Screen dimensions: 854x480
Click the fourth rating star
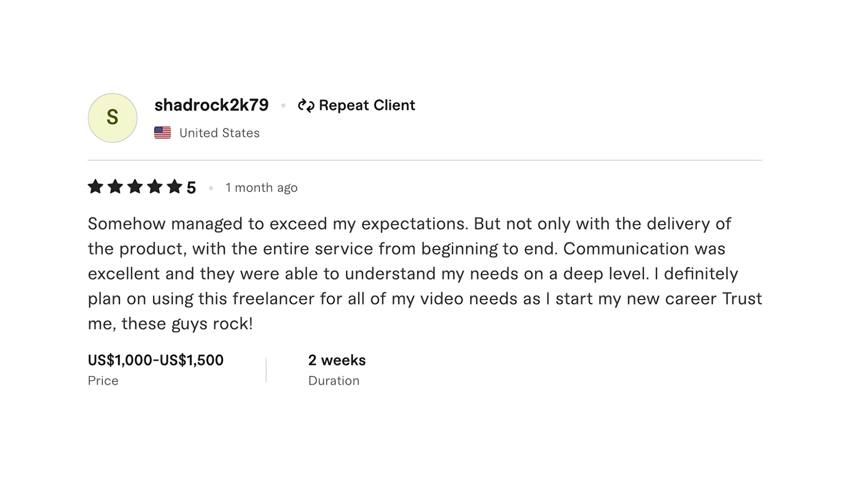click(155, 187)
